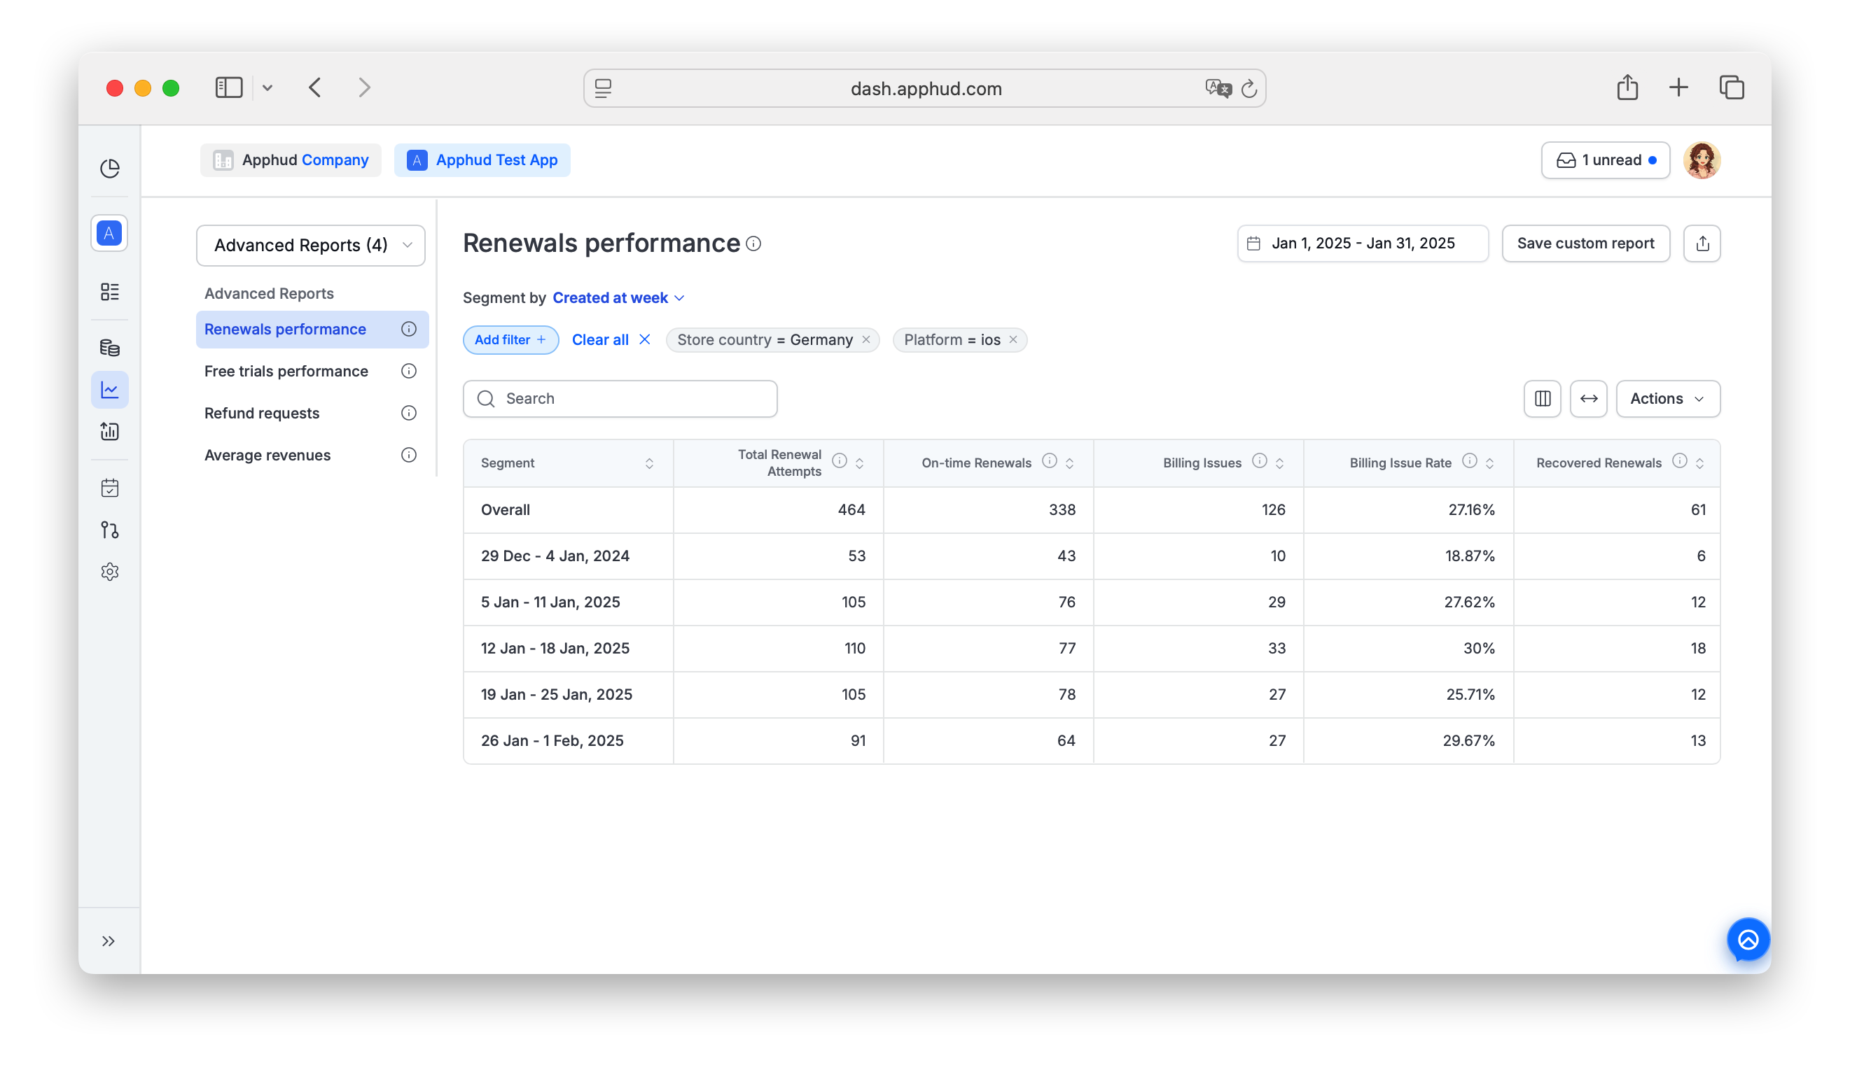Open the Created at week segment dropdown
This screenshot has height=1079, width=1850.
618,298
